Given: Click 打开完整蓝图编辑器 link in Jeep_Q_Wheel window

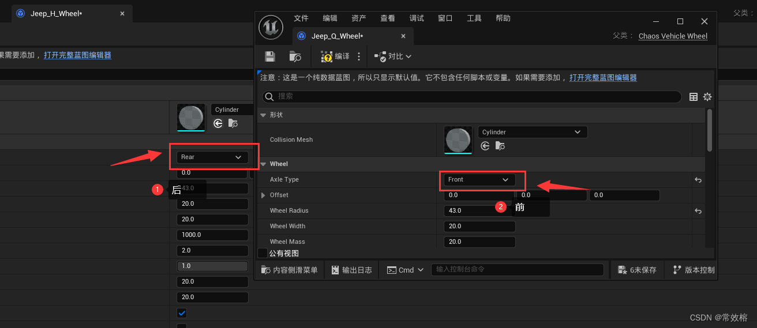Looking at the screenshot, I should coord(603,77).
